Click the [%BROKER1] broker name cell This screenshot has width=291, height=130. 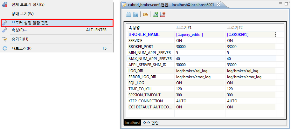click(x=238, y=34)
